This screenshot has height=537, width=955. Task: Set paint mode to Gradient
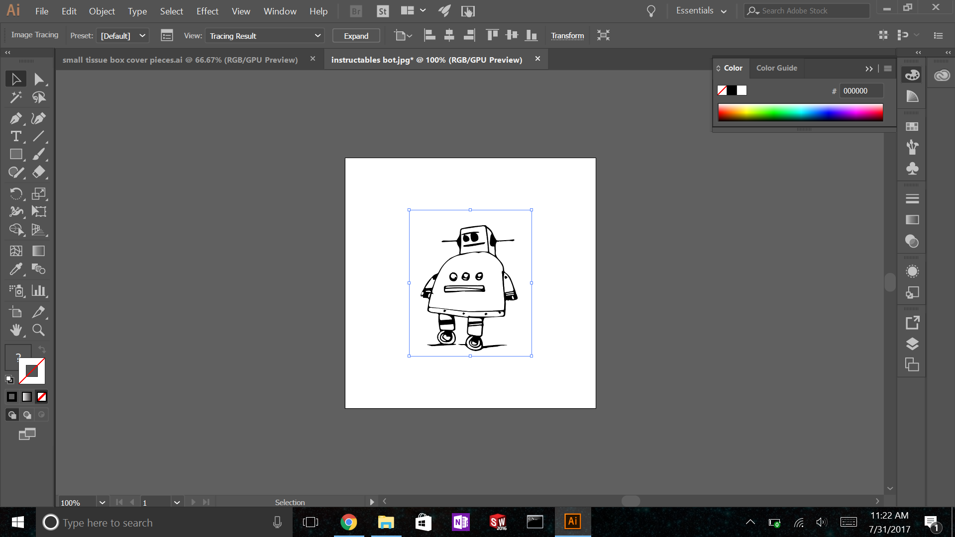[27, 397]
